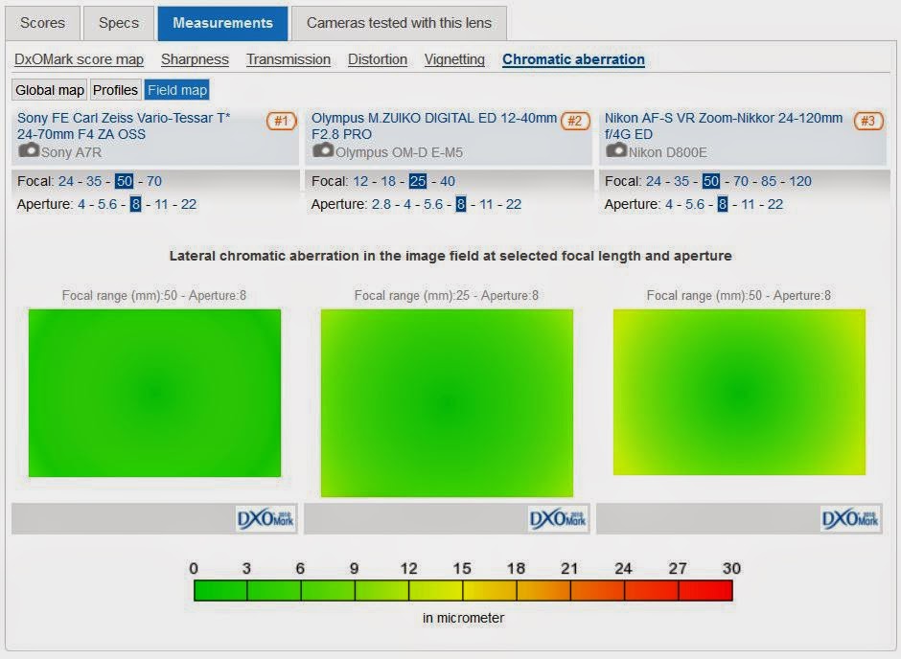Click camera icon beside Nikon D800E
Viewport: 901px width, 659px height.
616,151
